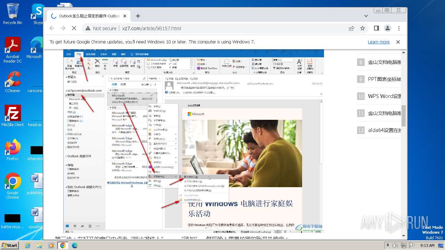
Task: Click the page scrollbar up arrow
Action: [x=404, y=52]
